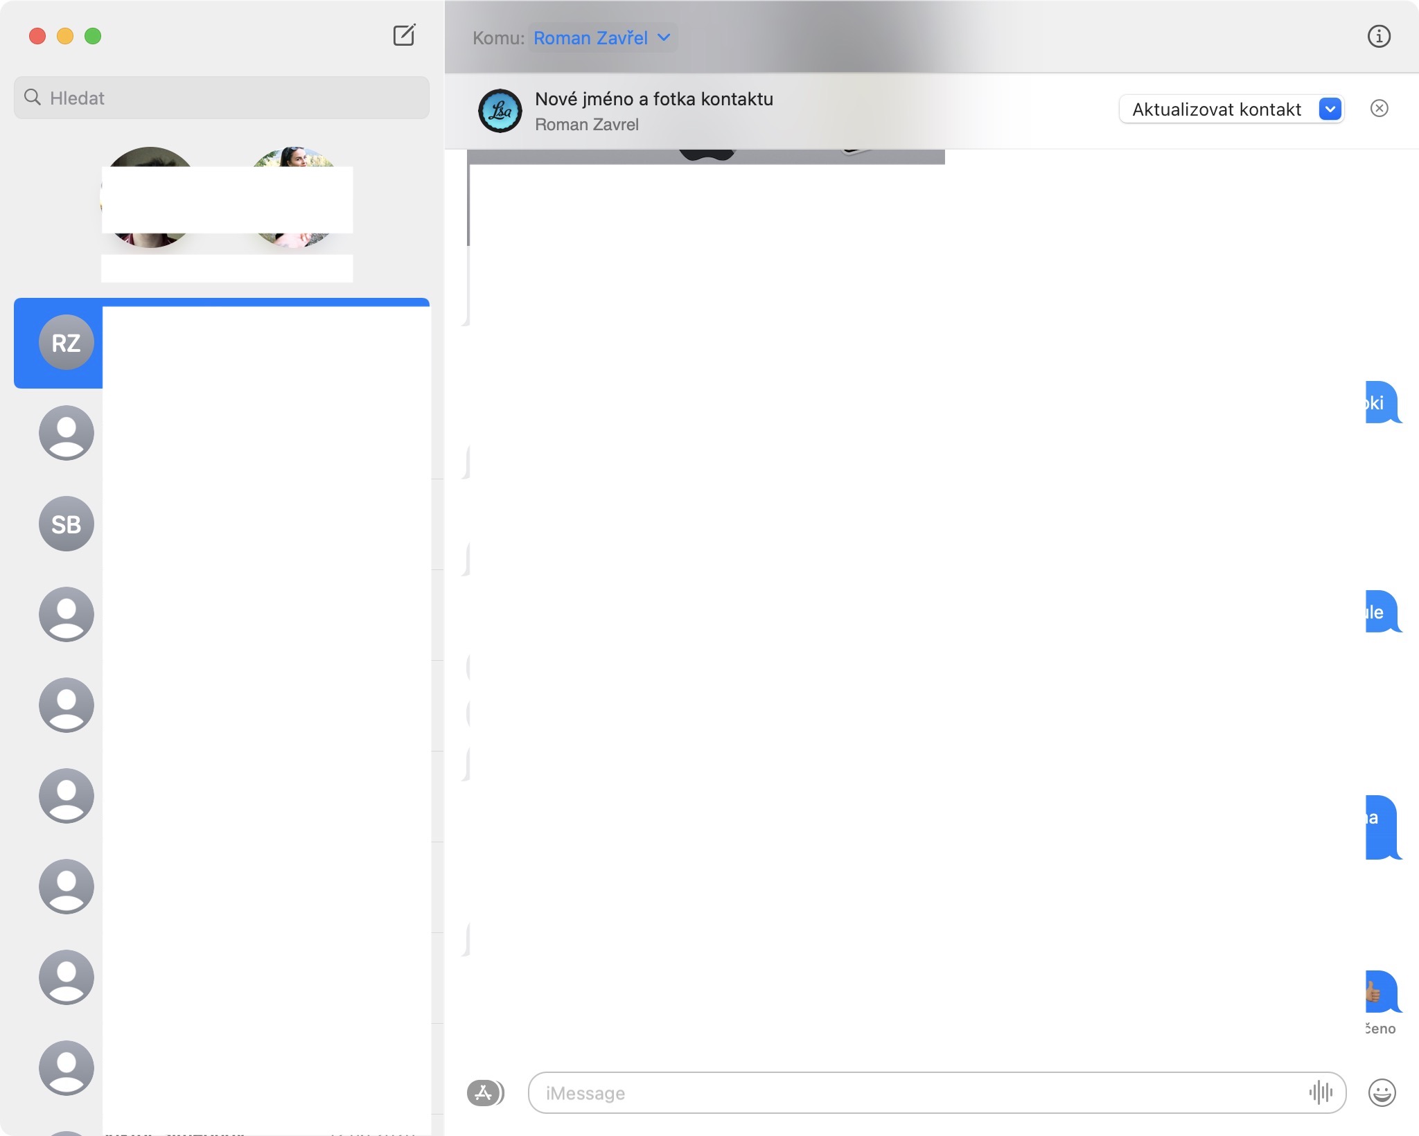1419x1136 pixels.
Task: Click the Aktualizovat kontakt button
Action: point(1217,109)
